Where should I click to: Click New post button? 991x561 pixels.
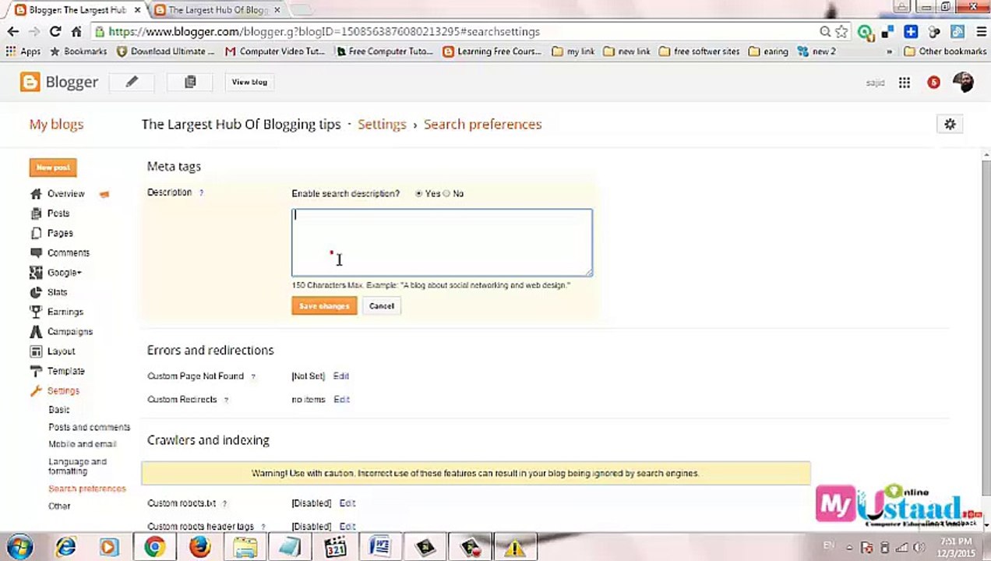(53, 168)
